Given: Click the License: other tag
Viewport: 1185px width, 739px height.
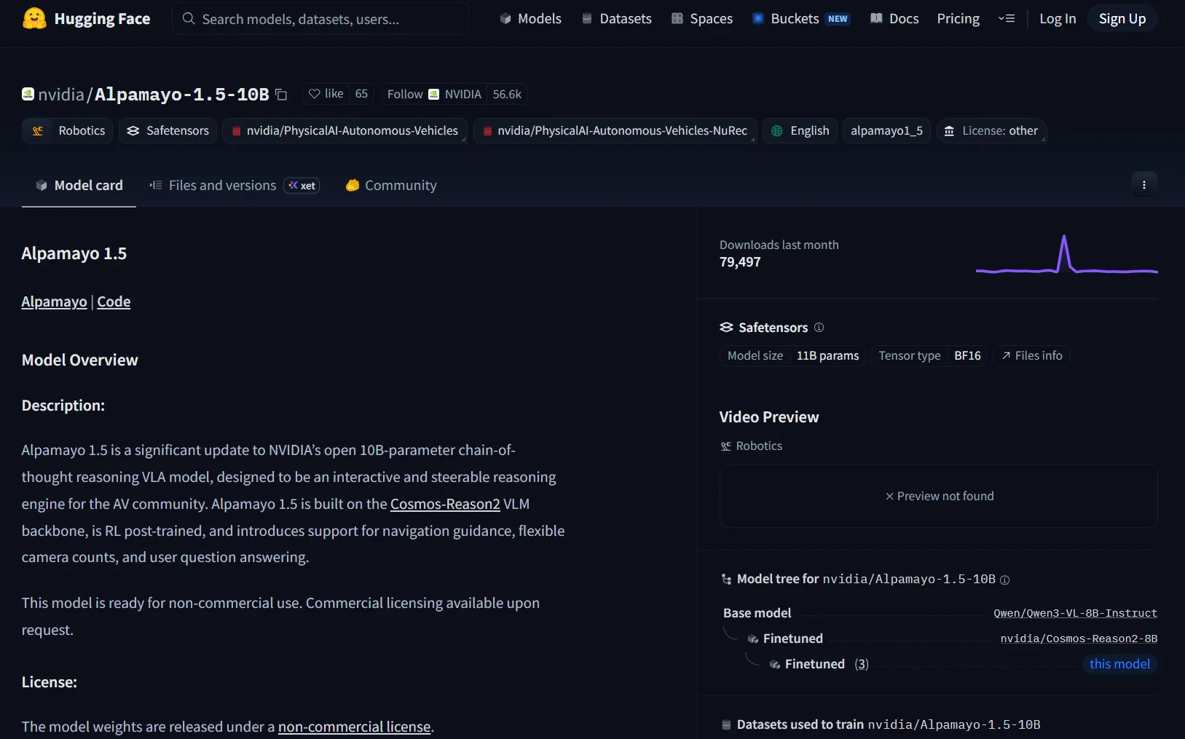Looking at the screenshot, I should pyautogui.click(x=991, y=131).
